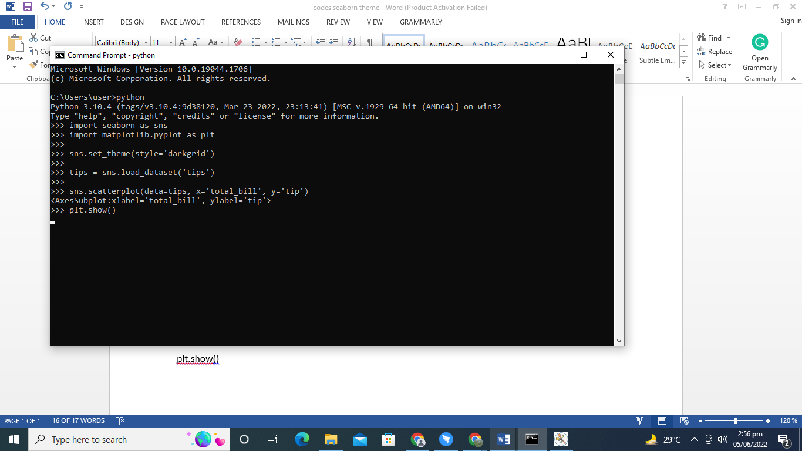Viewport: 802px width, 451px height.
Task: Click the zoom slider handle
Action: pyautogui.click(x=735, y=420)
